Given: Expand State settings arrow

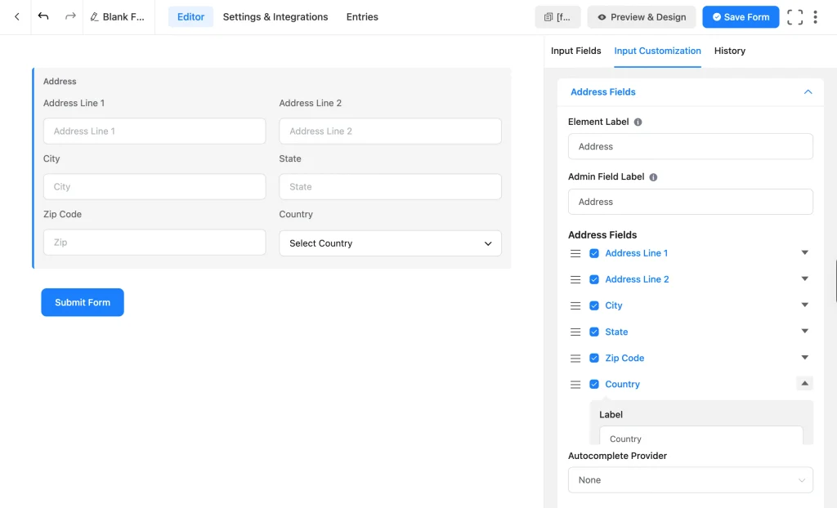Looking at the screenshot, I should coord(804,331).
